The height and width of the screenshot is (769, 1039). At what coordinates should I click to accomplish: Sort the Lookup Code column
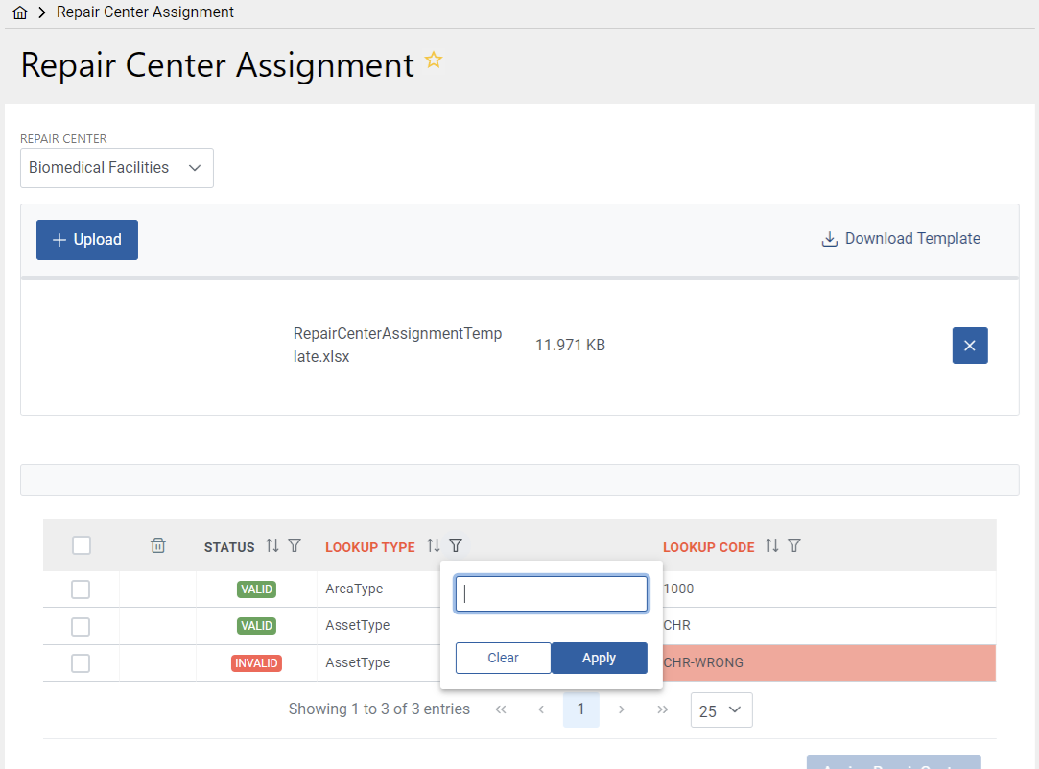tap(772, 545)
